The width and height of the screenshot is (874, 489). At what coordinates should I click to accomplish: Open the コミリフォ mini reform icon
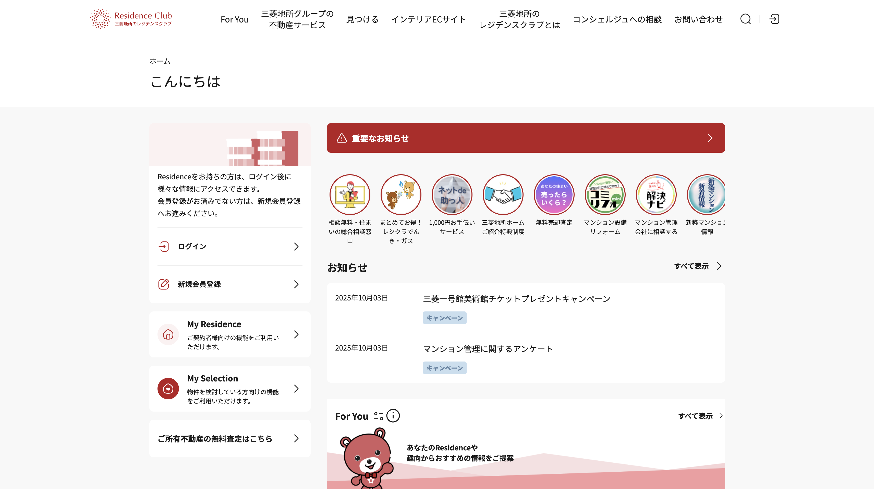point(605,195)
